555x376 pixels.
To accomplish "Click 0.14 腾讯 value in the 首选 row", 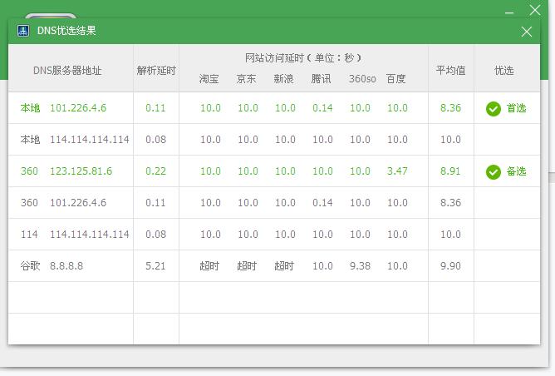I will 322,108.
